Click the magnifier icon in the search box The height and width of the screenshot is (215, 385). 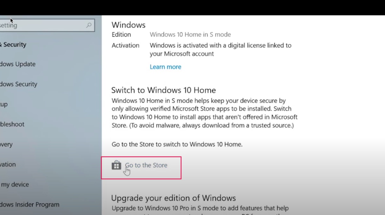pos(89,25)
